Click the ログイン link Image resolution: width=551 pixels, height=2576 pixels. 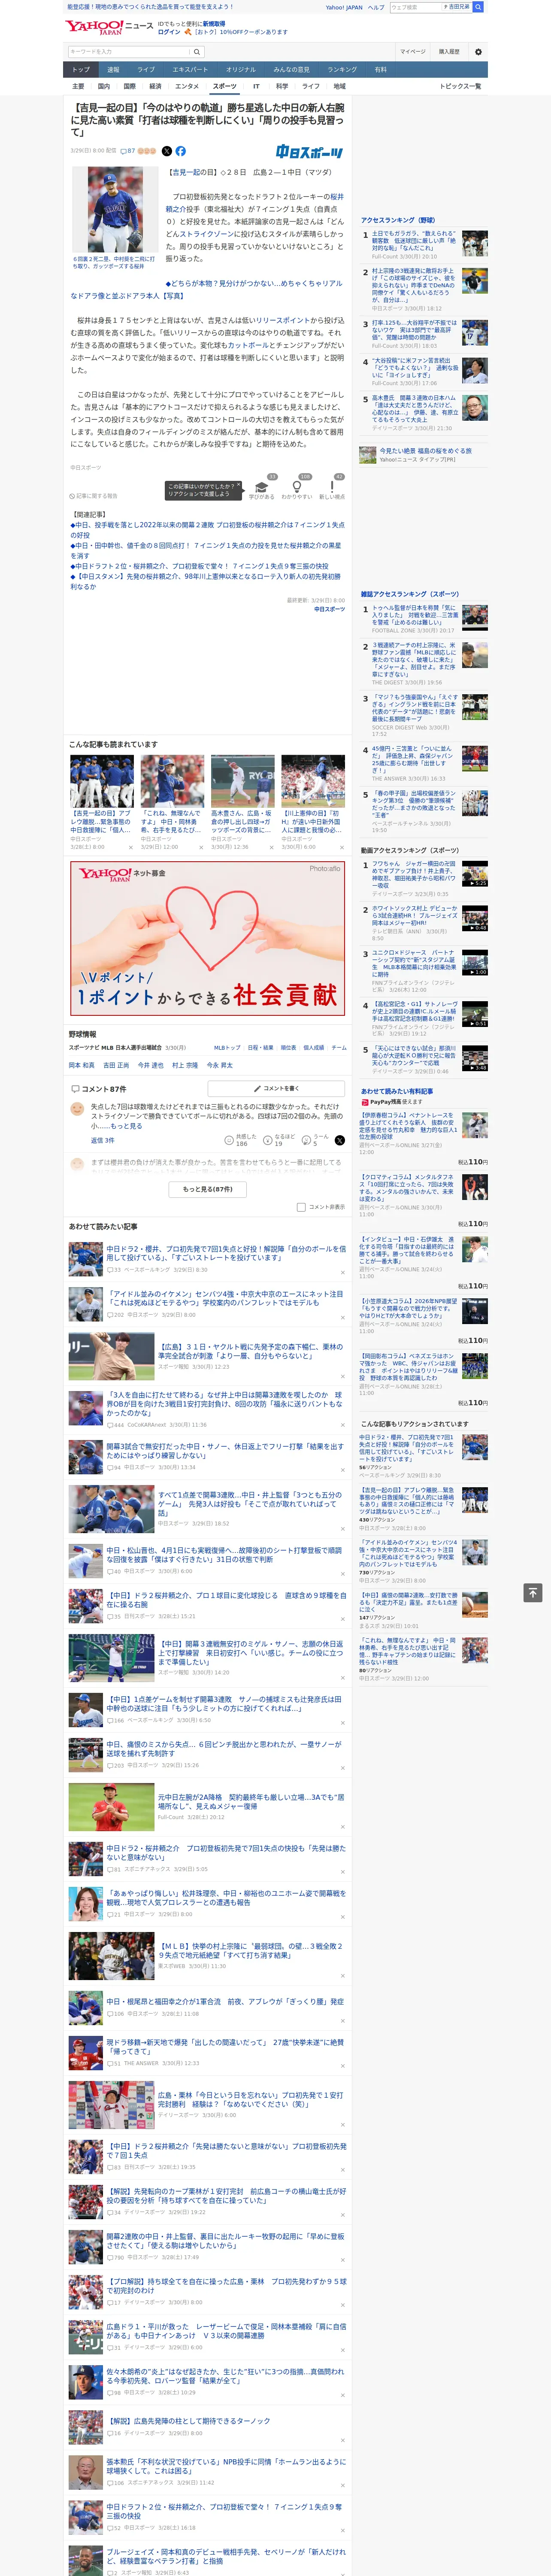(x=169, y=32)
